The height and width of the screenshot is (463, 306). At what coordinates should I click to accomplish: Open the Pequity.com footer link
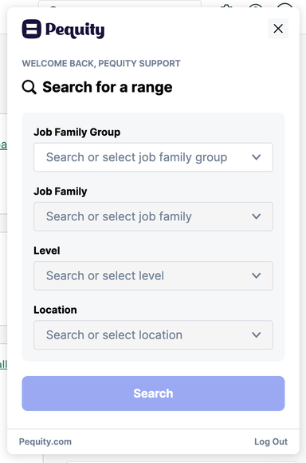(x=45, y=441)
